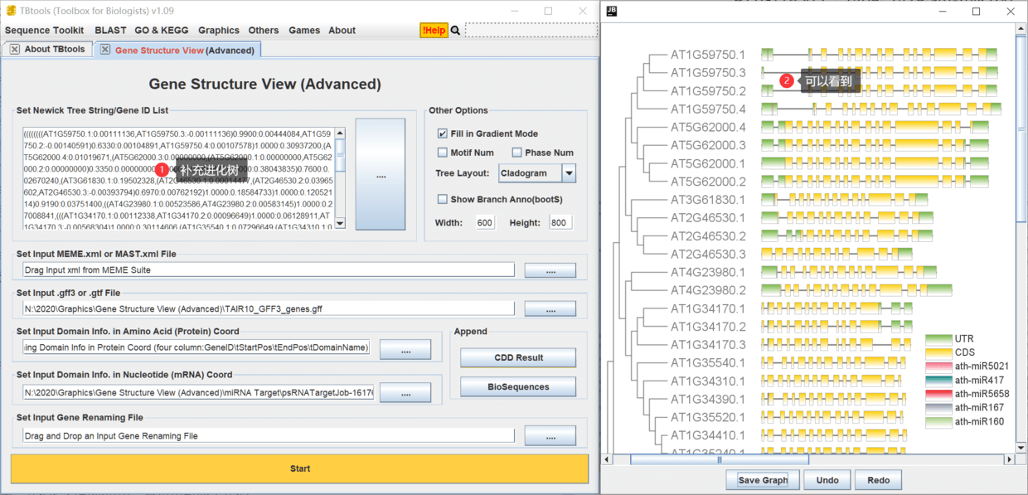
Task: Click the AT1G34170.3 gene label
Action: coord(708,345)
